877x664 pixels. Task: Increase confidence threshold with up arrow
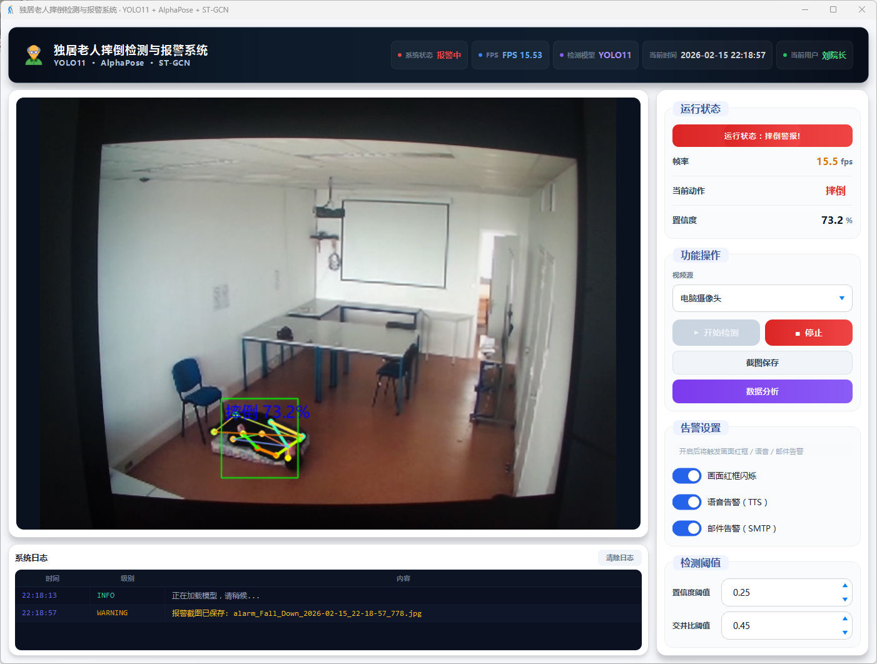[844, 586]
